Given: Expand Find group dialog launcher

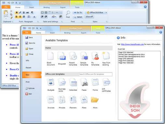Looking at the screenshot, I should pyautogui.click(x=82, y=21).
